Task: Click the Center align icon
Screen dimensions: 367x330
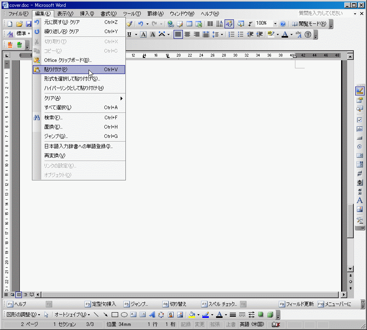Action: pos(187,34)
